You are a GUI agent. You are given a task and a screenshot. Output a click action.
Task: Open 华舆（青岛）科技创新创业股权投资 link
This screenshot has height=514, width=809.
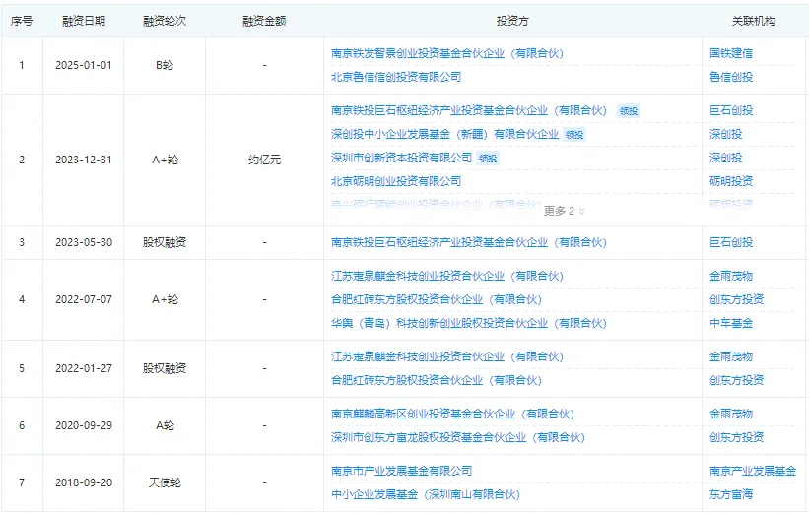(468, 323)
